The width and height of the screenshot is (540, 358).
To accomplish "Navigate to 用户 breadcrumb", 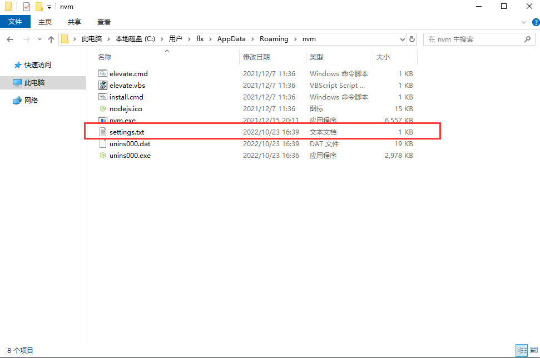I will (x=175, y=39).
